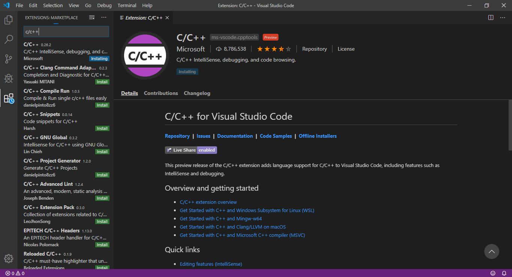This screenshot has width=512, height=277.
Task: Open the Go menu
Action: pyautogui.click(x=88, y=5)
